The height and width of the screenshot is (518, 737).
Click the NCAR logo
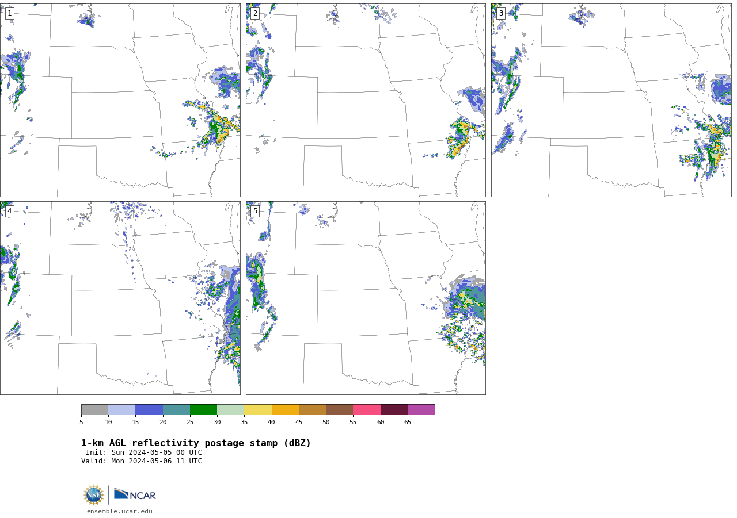click(x=135, y=494)
